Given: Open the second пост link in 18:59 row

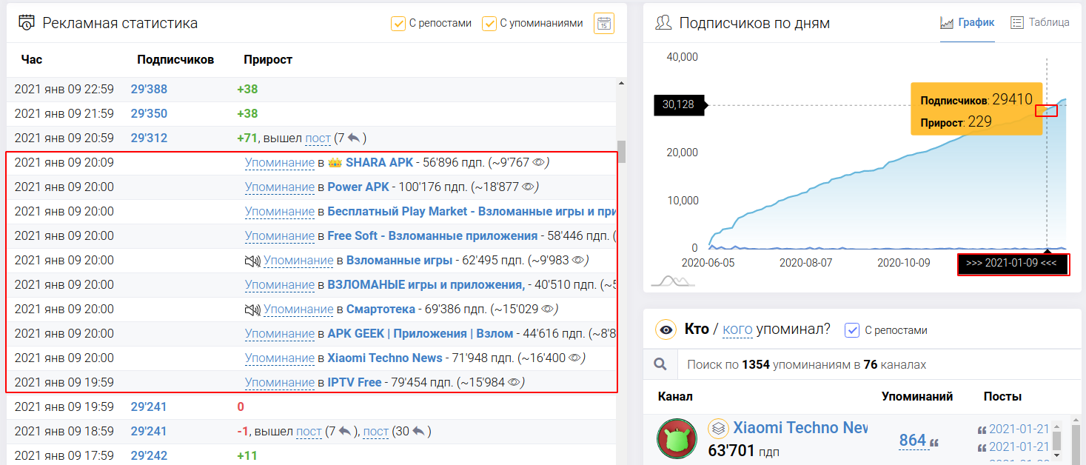Looking at the screenshot, I should tap(375, 431).
